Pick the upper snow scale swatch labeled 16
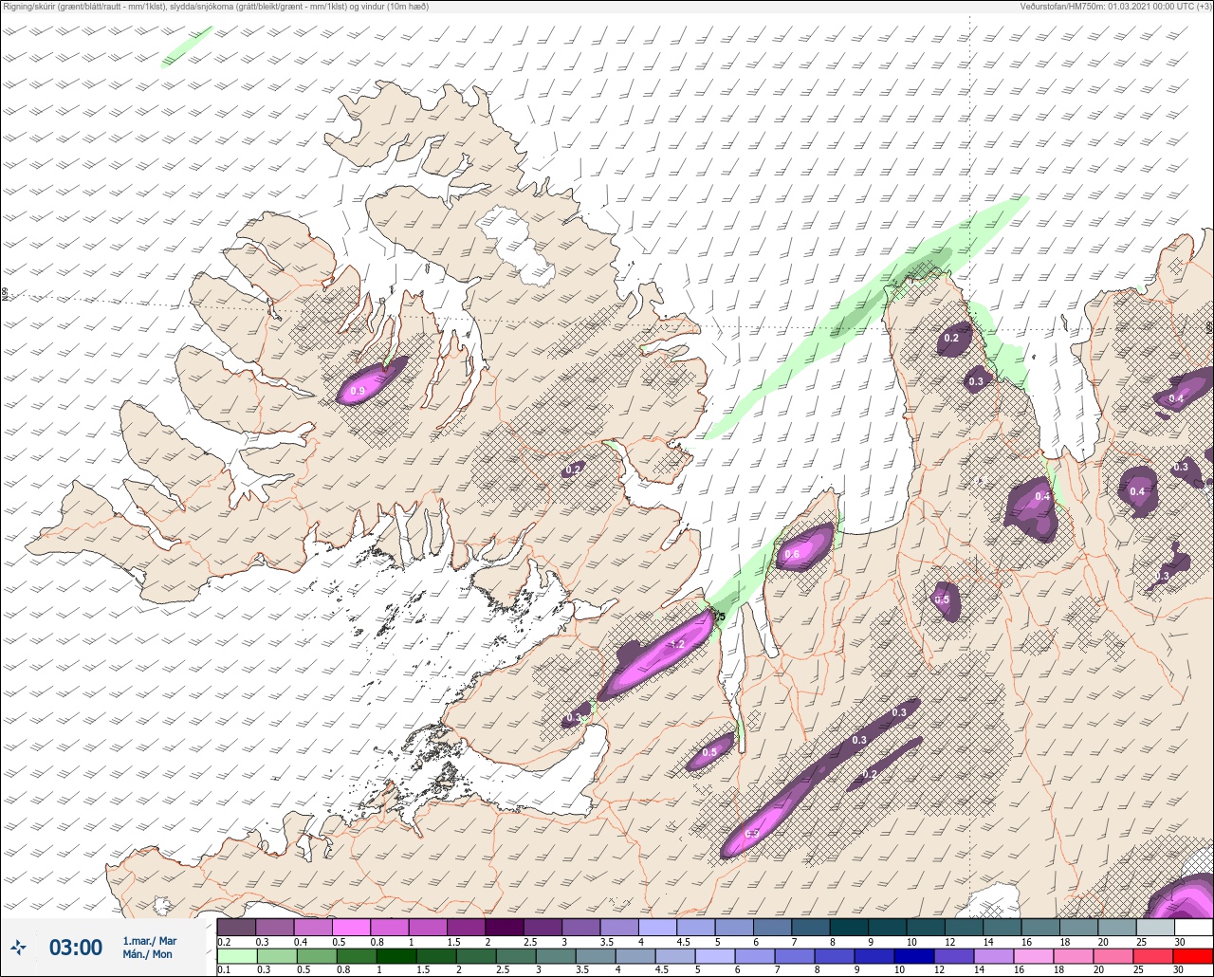 [1040, 927]
